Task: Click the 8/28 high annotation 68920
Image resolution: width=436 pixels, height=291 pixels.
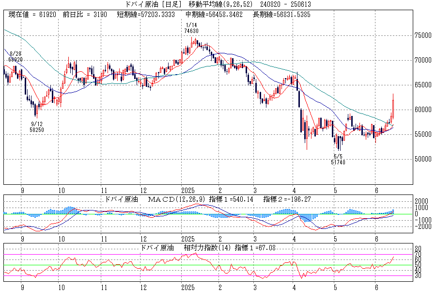Action: (16, 59)
